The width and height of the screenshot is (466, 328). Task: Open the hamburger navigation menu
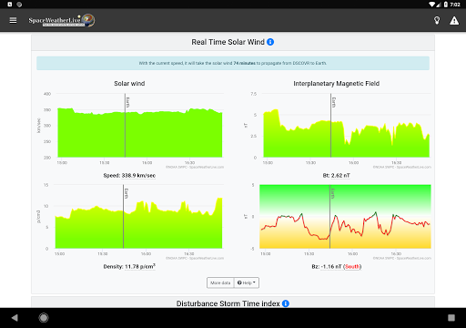13,20
